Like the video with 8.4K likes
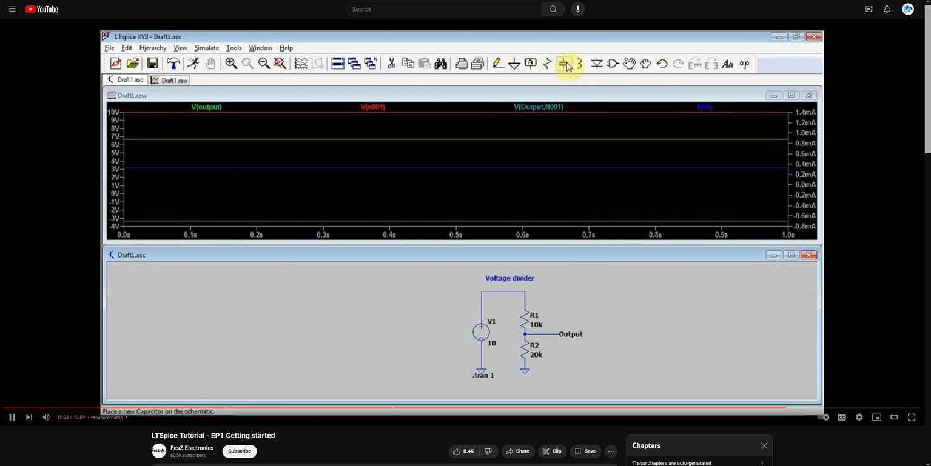 coord(463,451)
